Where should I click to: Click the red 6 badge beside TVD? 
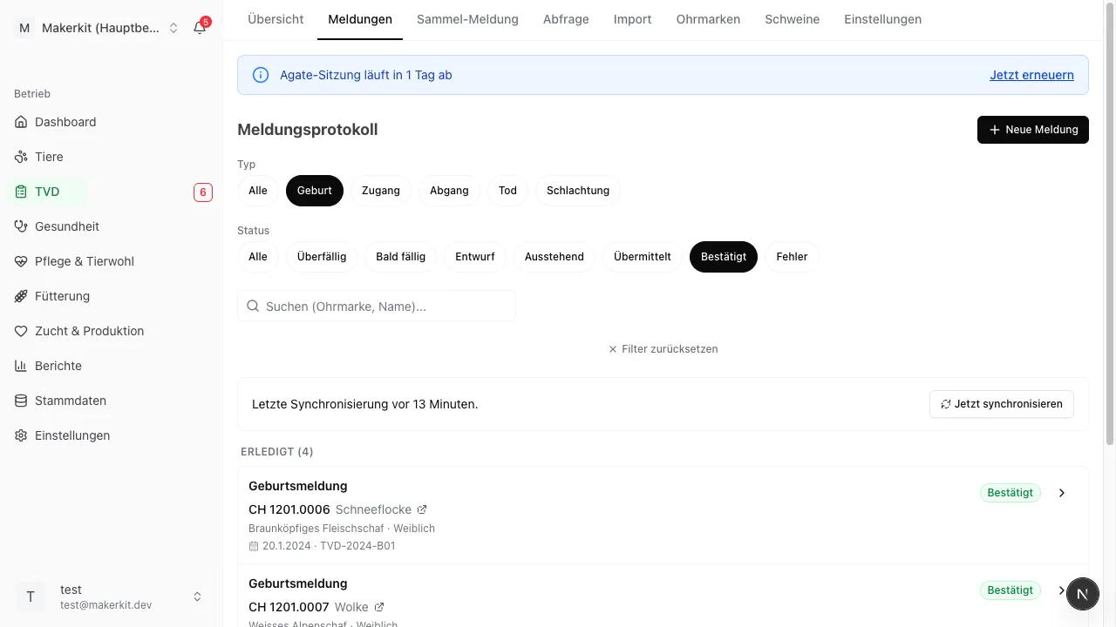point(203,192)
